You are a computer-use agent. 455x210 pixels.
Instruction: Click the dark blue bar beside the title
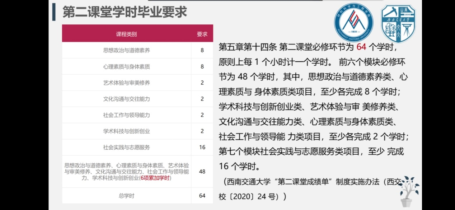[54, 12]
